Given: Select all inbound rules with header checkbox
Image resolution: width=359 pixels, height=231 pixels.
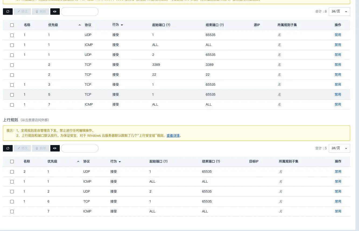Looking at the screenshot, I should [x=12, y=25].
